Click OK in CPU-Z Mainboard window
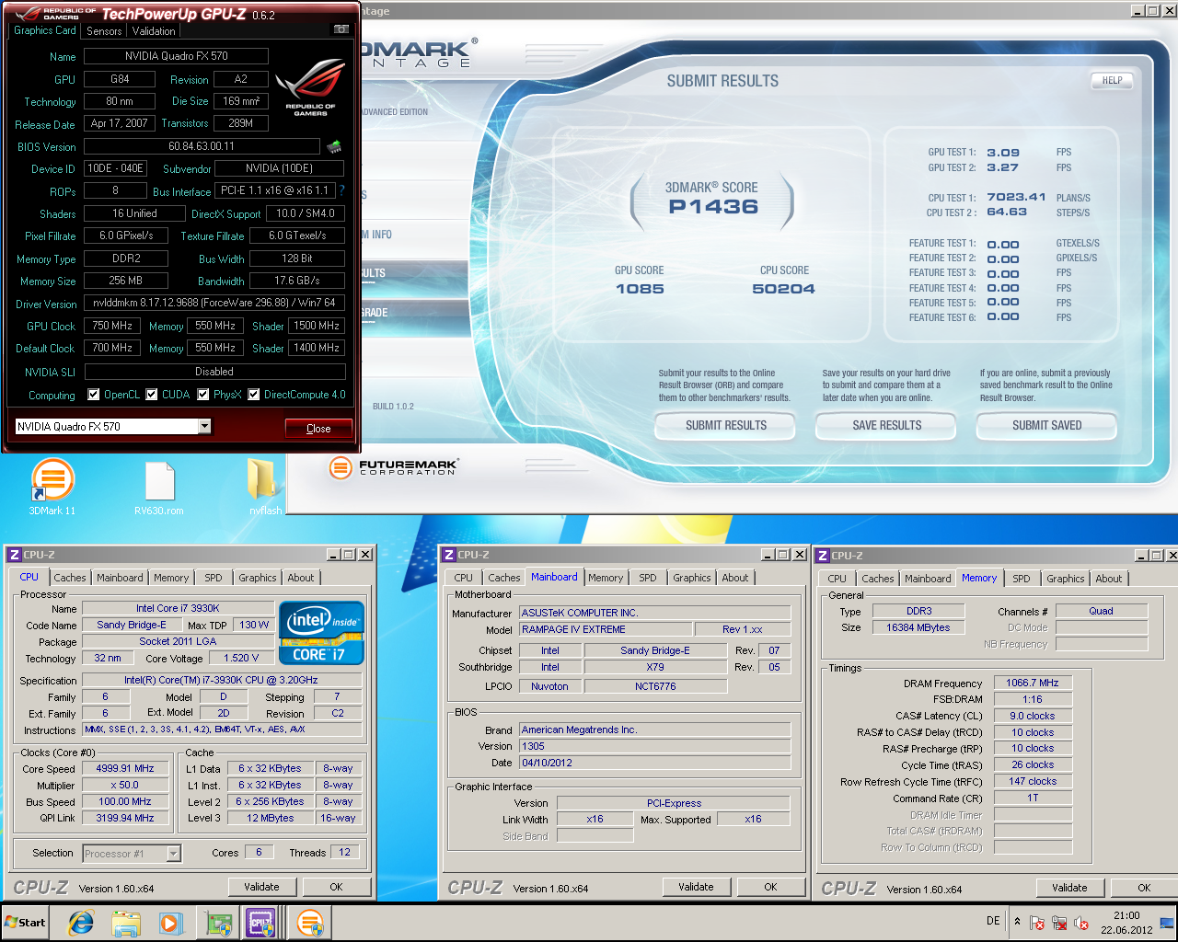 (770, 887)
